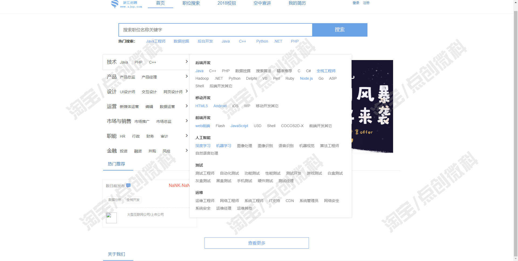
Task: Click 机器学习 under 人工智能
Action: tap(224, 146)
